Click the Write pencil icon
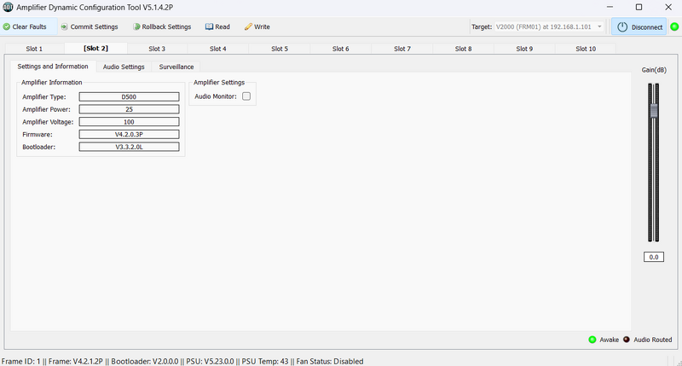Viewport: 682px width, 366px height. [x=248, y=26]
